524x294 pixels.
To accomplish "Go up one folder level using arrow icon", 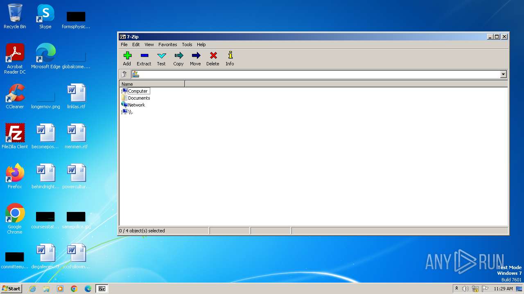I will 124,74.
